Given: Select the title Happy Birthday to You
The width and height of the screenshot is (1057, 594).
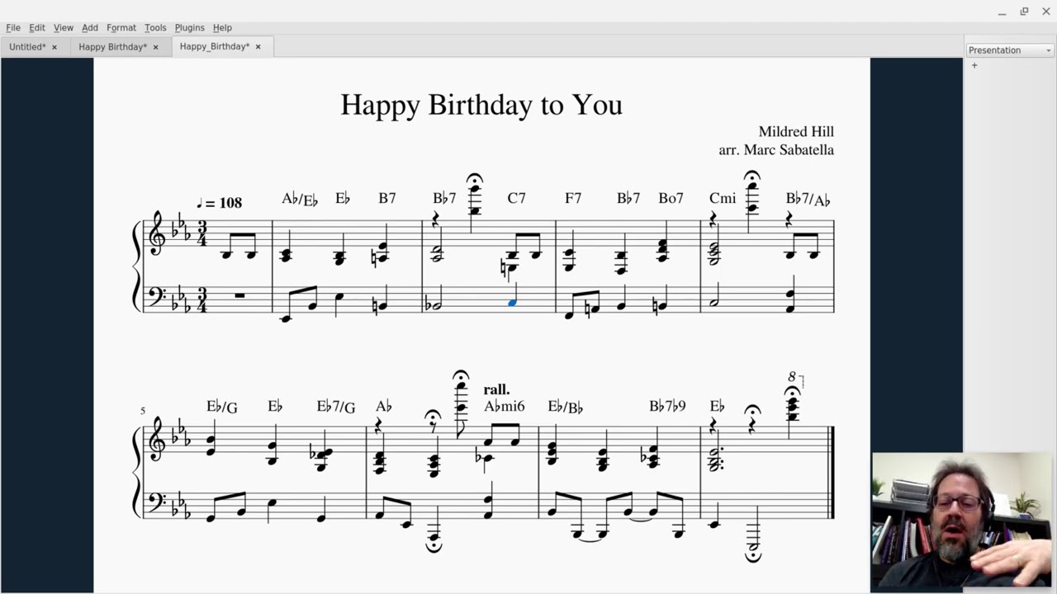Looking at the screenshot, I should pyautogui.click(x=481, y=105).
